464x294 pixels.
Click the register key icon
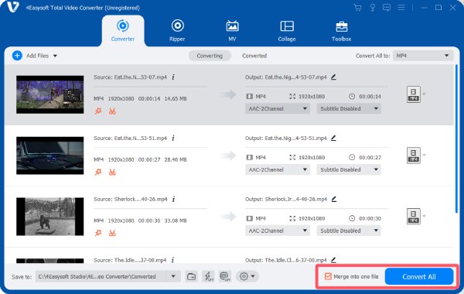373,8
